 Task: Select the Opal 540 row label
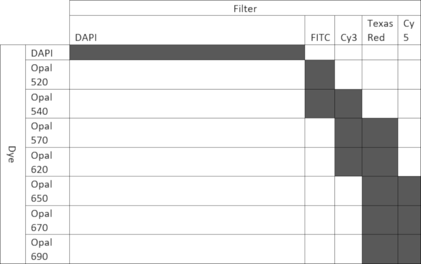click(x=47, y=103)
